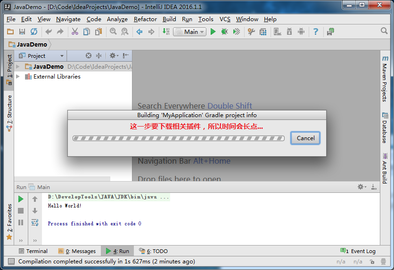
Task: Click the SDK Manager download icon
Action: tap(289, 32)
